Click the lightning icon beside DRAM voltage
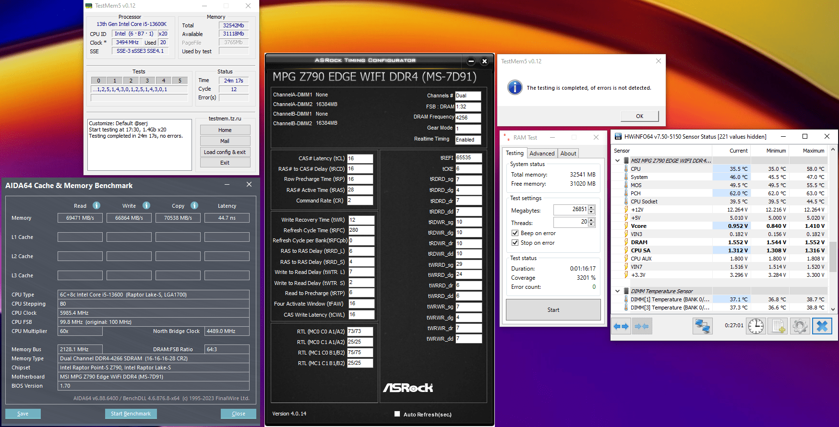Screen dimensions: 839x427 tap(626, 242)
